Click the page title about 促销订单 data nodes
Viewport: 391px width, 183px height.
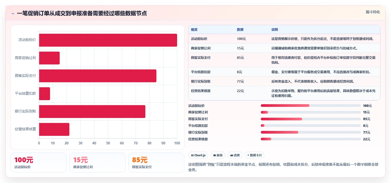click(82, 13)
